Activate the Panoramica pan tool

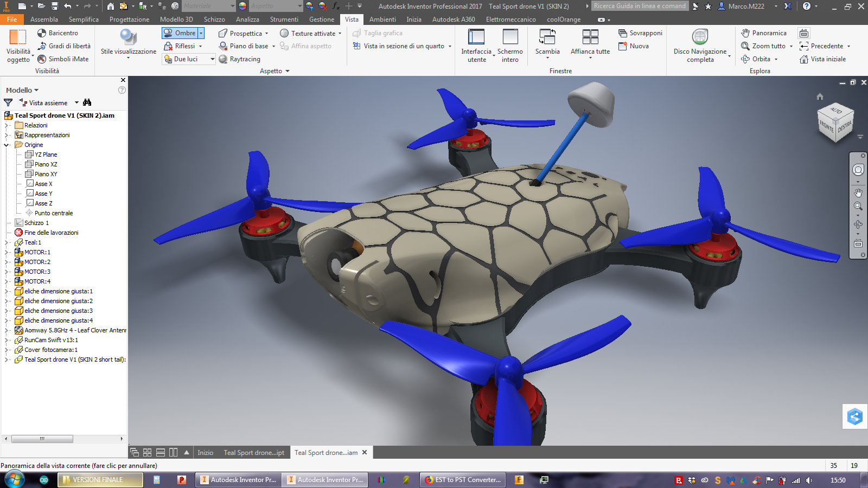tap(764, 33)
